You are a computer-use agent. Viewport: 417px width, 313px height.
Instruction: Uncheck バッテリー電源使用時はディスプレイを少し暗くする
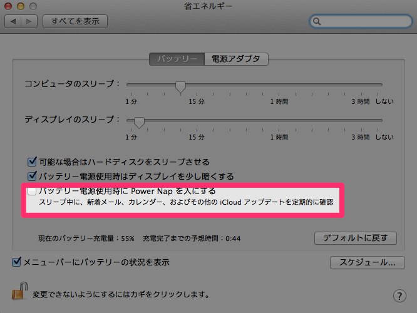click(32, 176)
